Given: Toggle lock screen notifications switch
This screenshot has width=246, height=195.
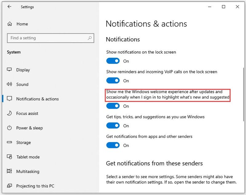Looking at the screenshot, I should pos(113,61).
